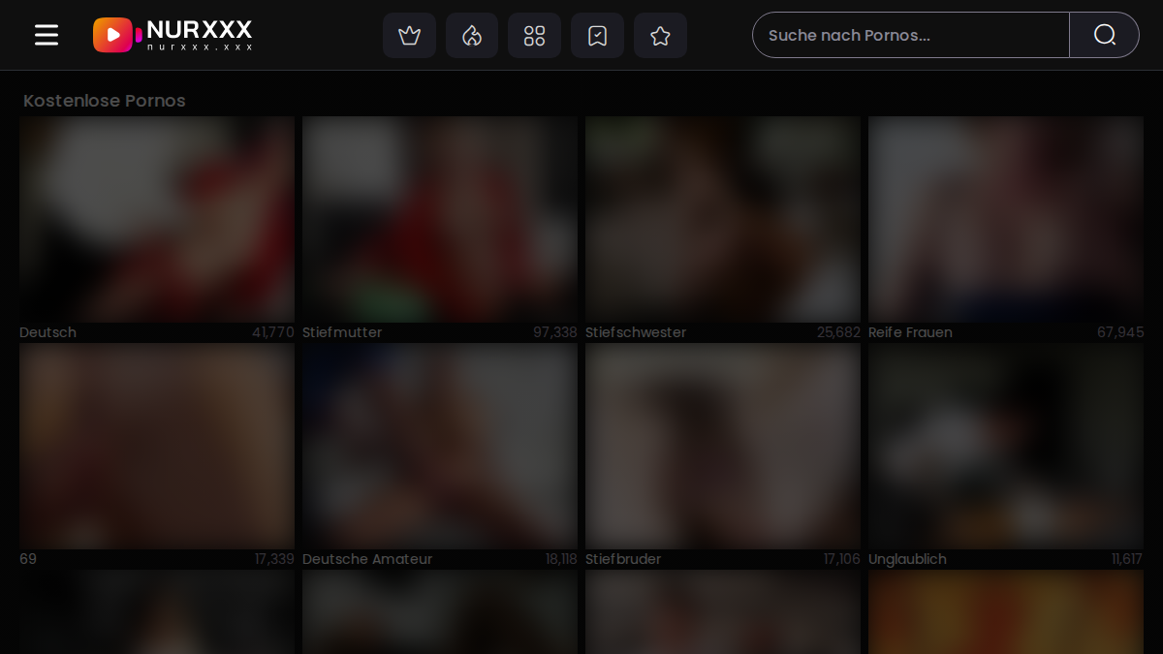The image size is (1163, 654).
Task: Open the hamburger menu
Action: 47,35
